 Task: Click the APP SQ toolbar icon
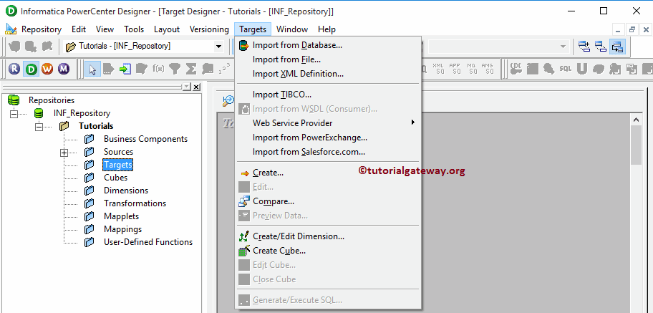(x=455, y=69)
